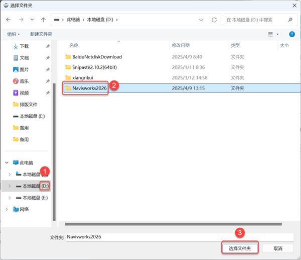This screenshot has width=301, height=260.
Task: Click date 2025/1/11 8:36 cell
Action: tap(188, 67)
